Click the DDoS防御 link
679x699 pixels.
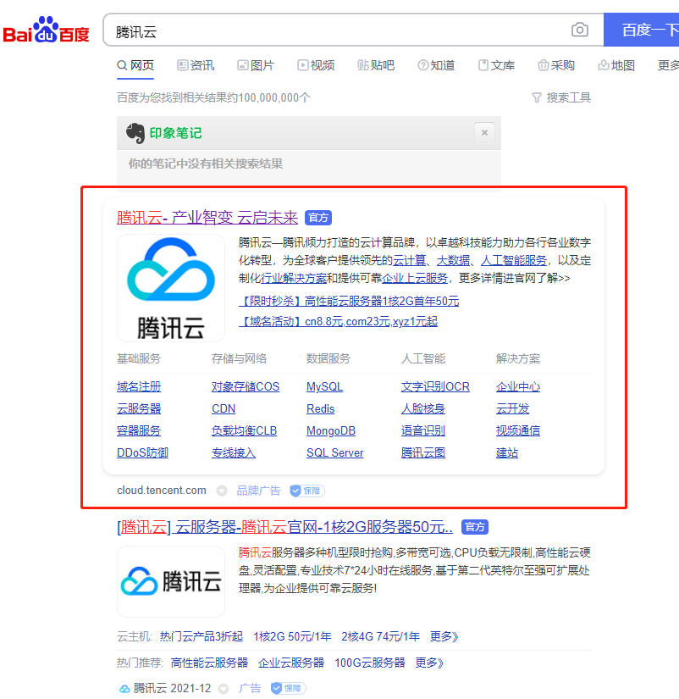142,453
